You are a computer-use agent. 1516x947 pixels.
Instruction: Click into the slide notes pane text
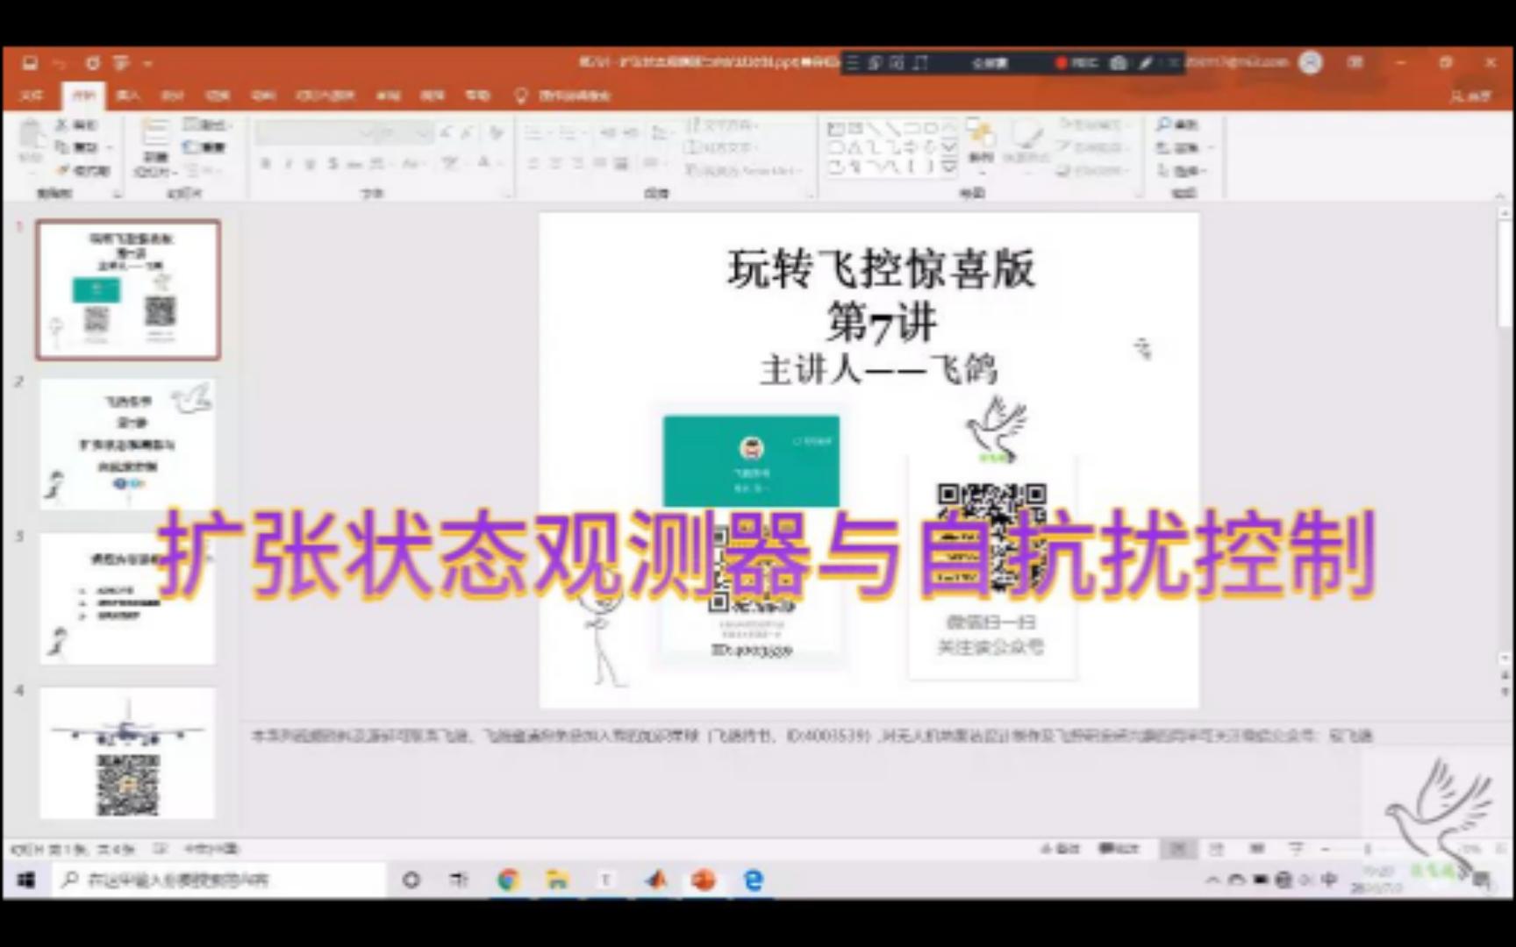tap(812, 736)
